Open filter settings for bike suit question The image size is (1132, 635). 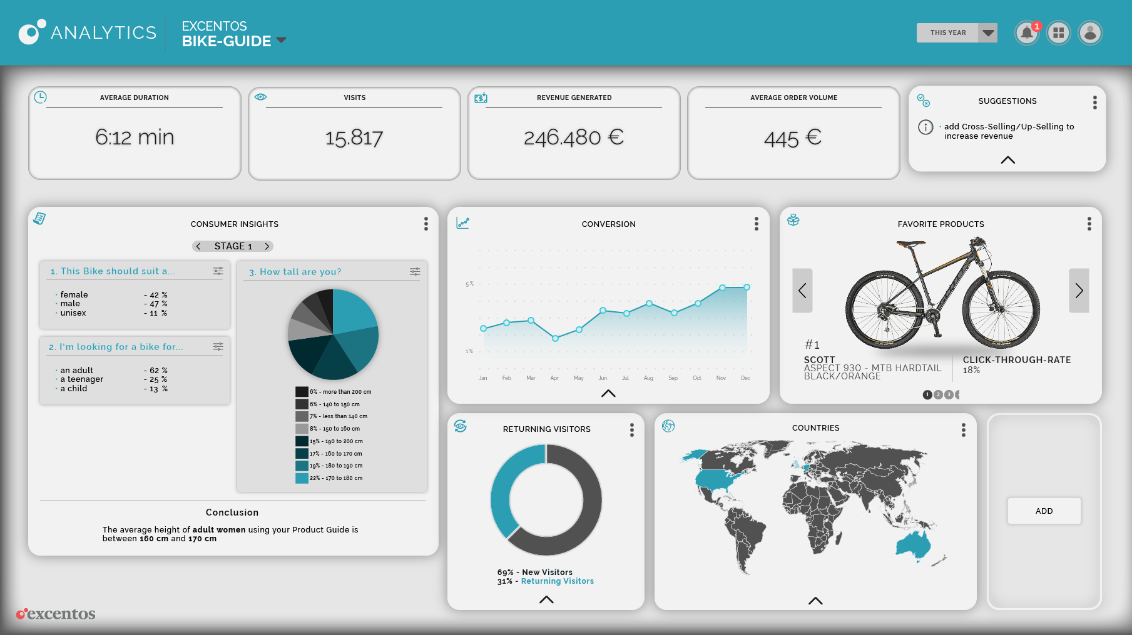[218, 271]
